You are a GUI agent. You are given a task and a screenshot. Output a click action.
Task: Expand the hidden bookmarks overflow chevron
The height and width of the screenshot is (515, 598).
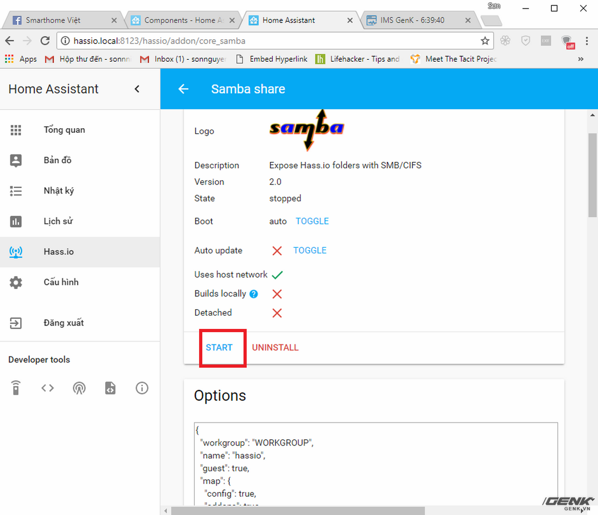[x=581, y=59]
